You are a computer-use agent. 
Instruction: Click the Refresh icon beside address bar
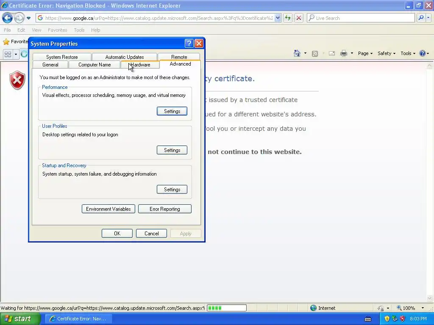[288, 18]
